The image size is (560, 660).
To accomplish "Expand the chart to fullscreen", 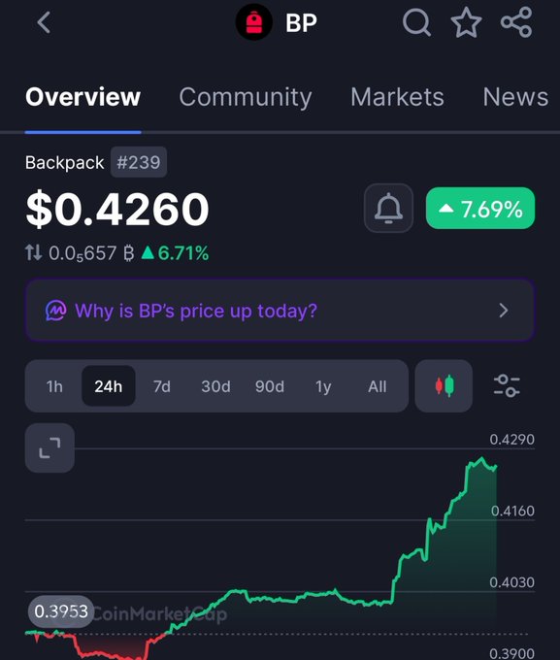I will point(49,447).
